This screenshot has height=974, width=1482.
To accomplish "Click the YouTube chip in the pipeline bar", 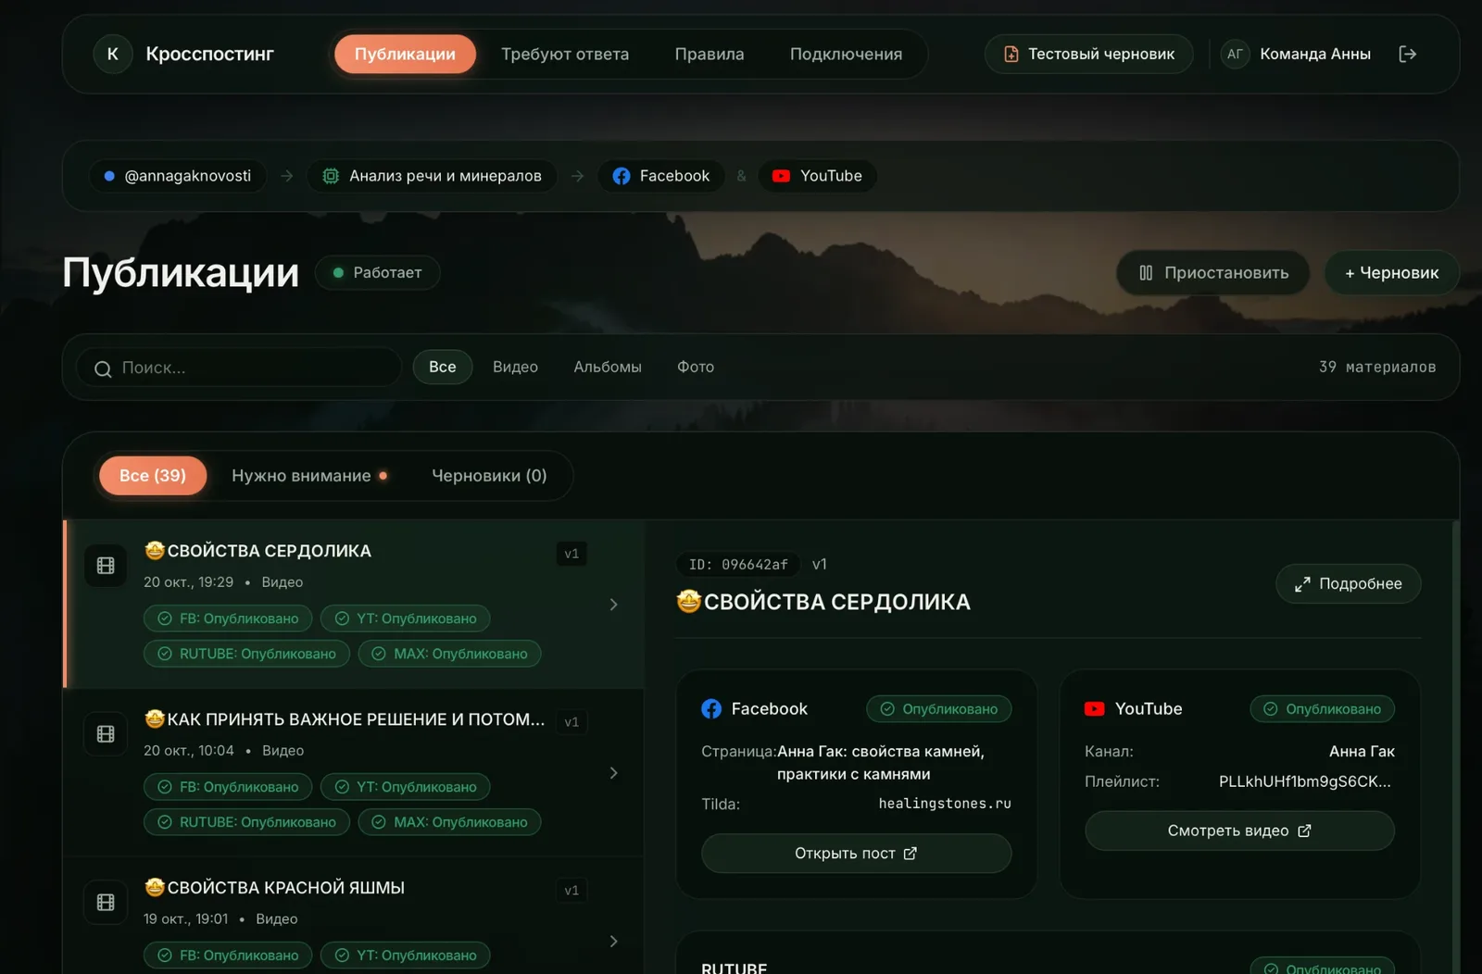I will point(818,176).
